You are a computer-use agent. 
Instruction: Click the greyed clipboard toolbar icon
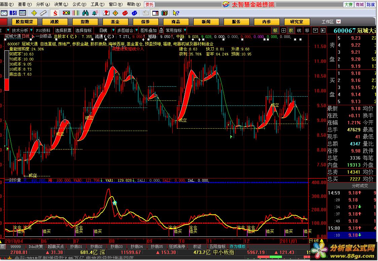point(146,13)
